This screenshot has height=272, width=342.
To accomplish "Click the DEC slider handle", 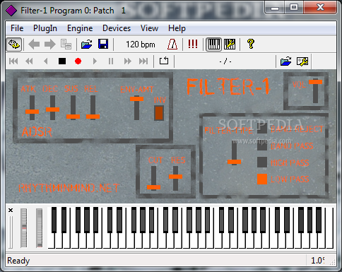I will 52,110.
